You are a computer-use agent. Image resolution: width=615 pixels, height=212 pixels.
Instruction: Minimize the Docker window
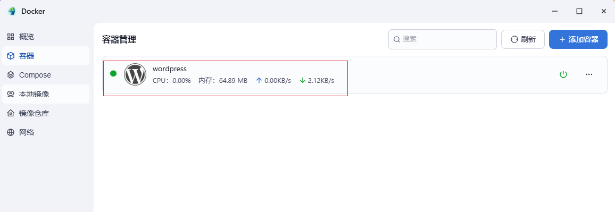554,11
